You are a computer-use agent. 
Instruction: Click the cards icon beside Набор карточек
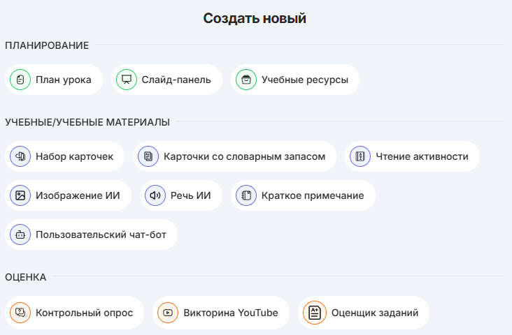click(x=20, y=156)
